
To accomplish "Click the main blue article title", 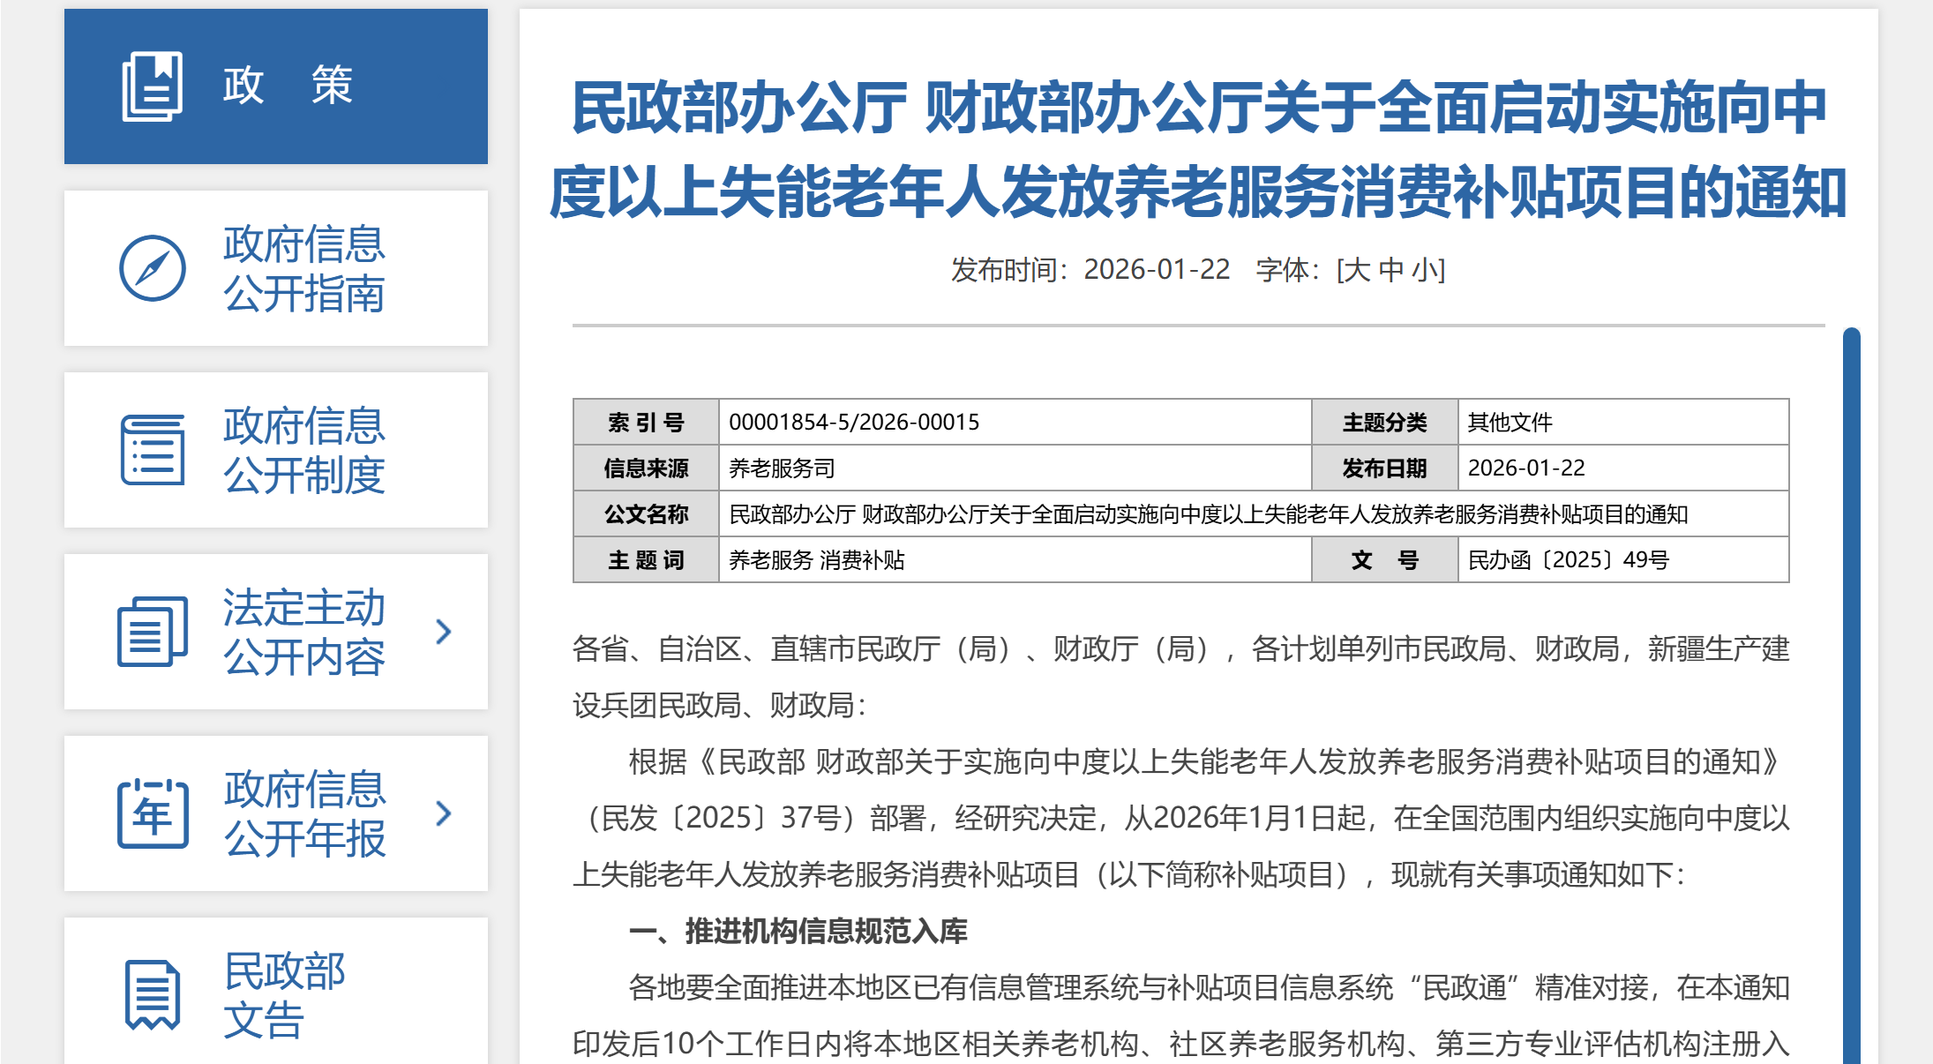I will click(x=1198, y=150).
